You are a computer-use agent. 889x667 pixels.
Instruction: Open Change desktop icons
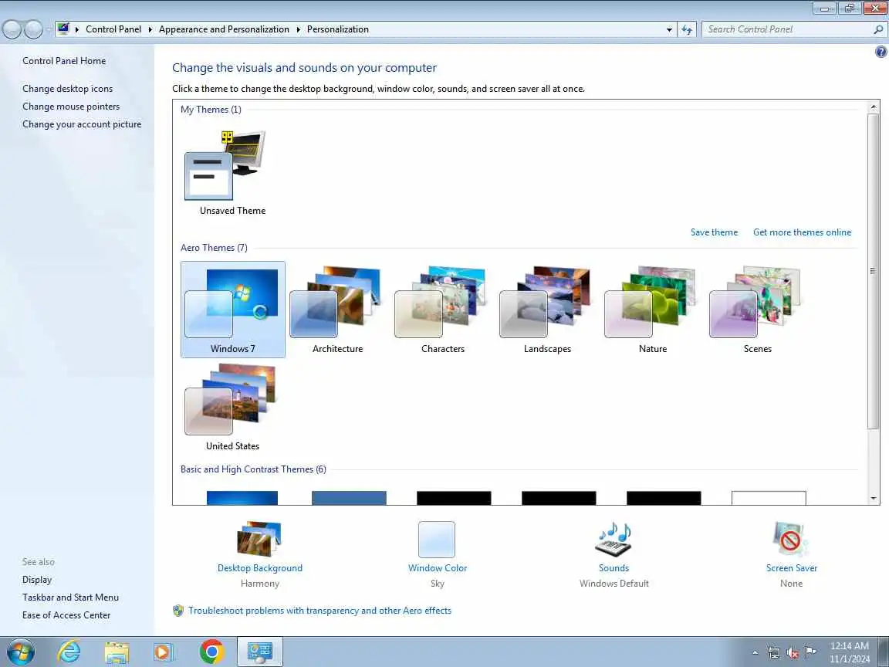(67, 89)
